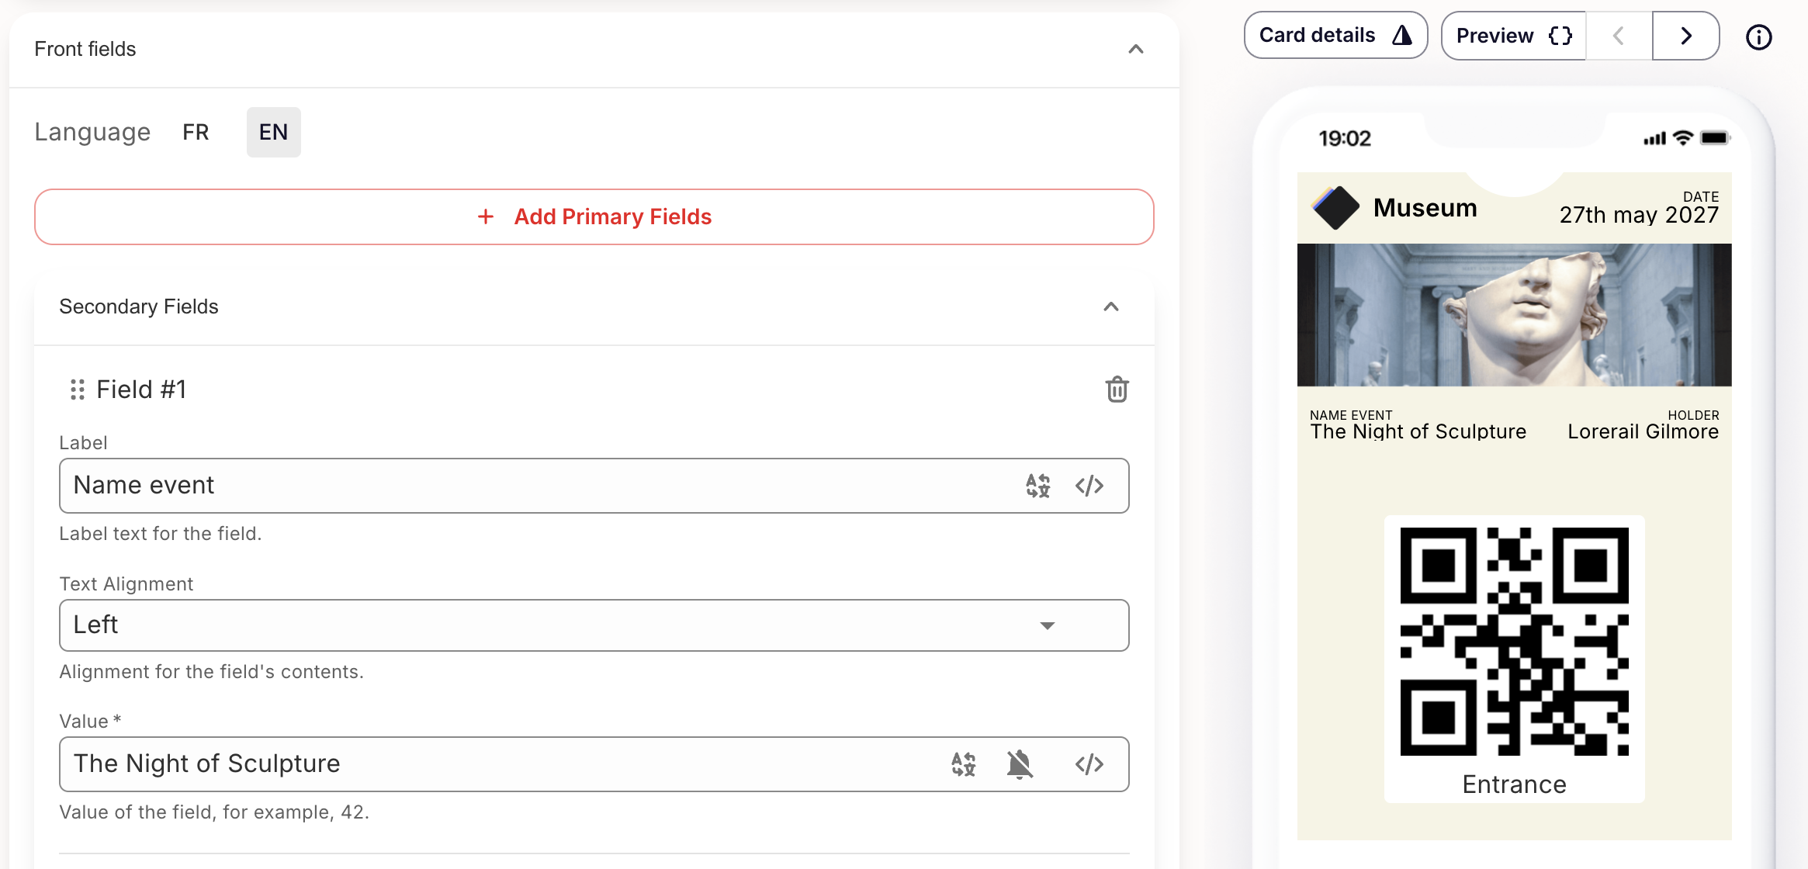The height and width of the screenshot is (869, 1808).
Task: Click the Preview button
Action: [1513, 36]
